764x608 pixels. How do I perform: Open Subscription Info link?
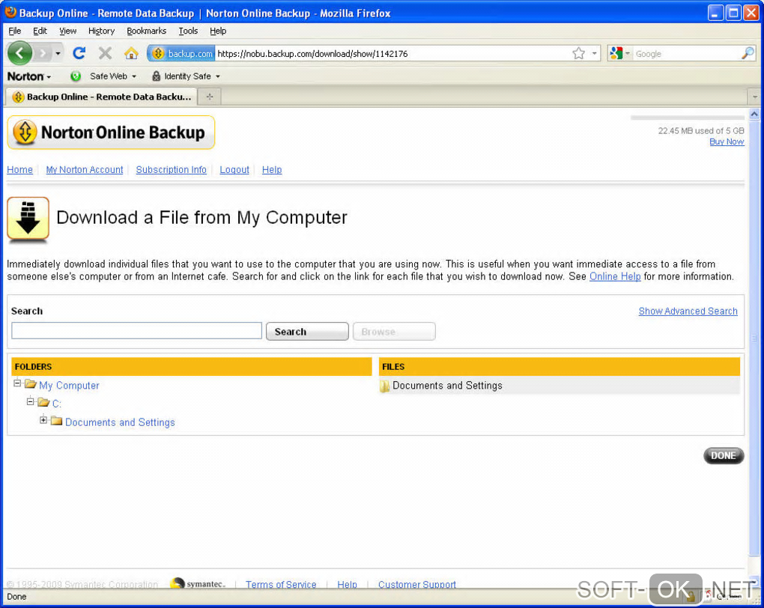(x=171, y=169)
